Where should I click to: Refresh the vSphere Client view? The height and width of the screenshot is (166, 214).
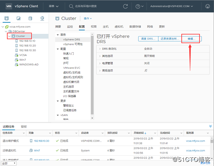[x=125, y=6]
